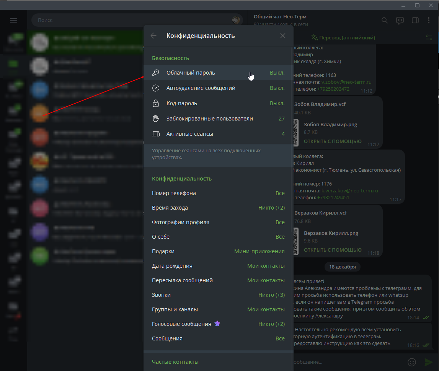
Task: Click the k.verzakov@neo-term.ru email link
Action: tap(350, 190)
